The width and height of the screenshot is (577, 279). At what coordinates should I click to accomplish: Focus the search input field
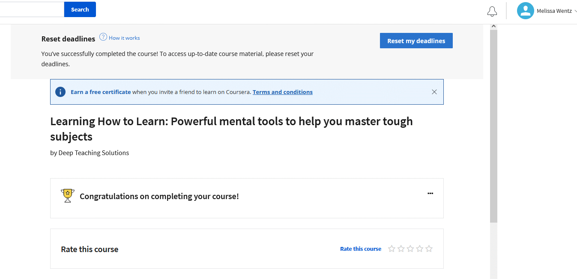(x=32, y=9)
